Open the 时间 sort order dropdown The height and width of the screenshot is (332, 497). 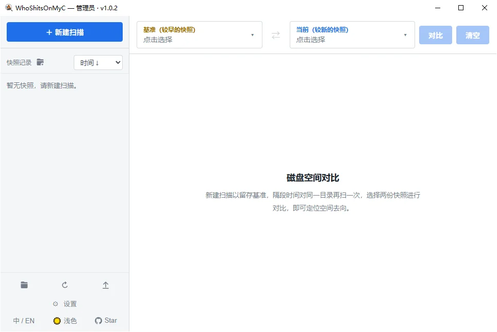98,63
